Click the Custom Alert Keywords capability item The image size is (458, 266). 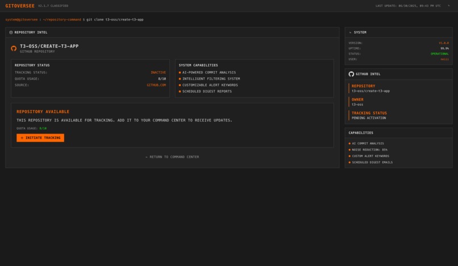click(369, 156)
